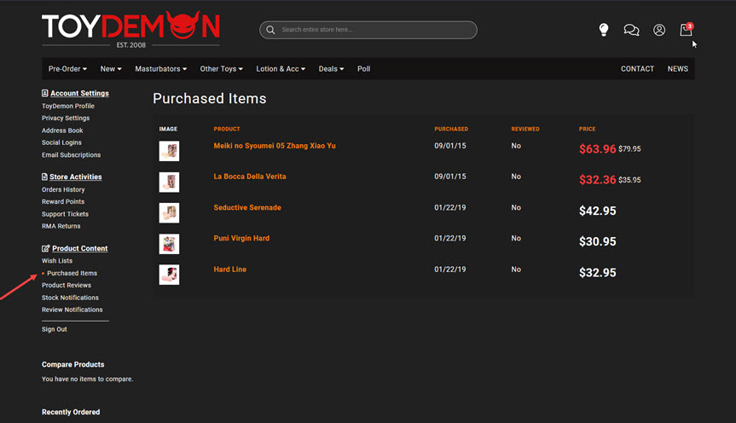Open Wish Lists
736x423 pixels.
coord(57,261)
